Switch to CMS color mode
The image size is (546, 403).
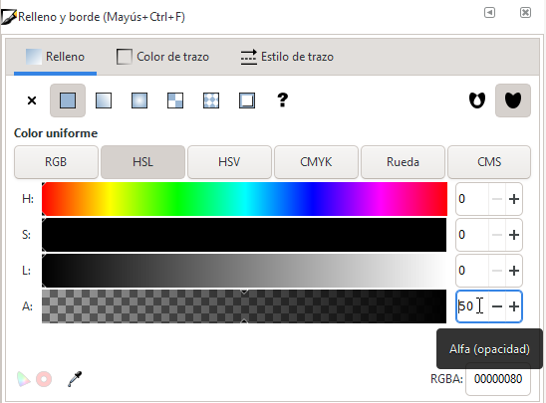(489, 162)
